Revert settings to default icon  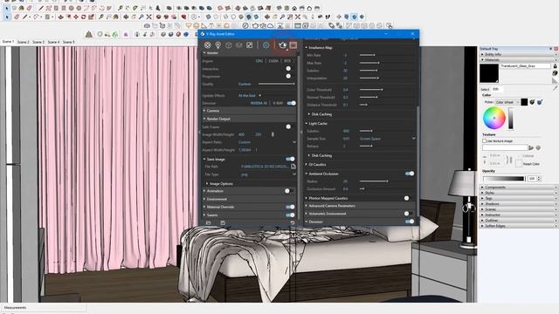click(293, 223)
